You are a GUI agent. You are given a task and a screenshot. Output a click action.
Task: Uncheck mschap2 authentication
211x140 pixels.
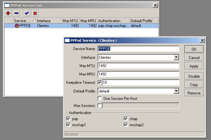[126, 125]
